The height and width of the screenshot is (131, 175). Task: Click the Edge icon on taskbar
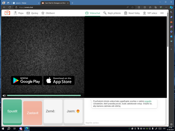click(x=27, y=129)
